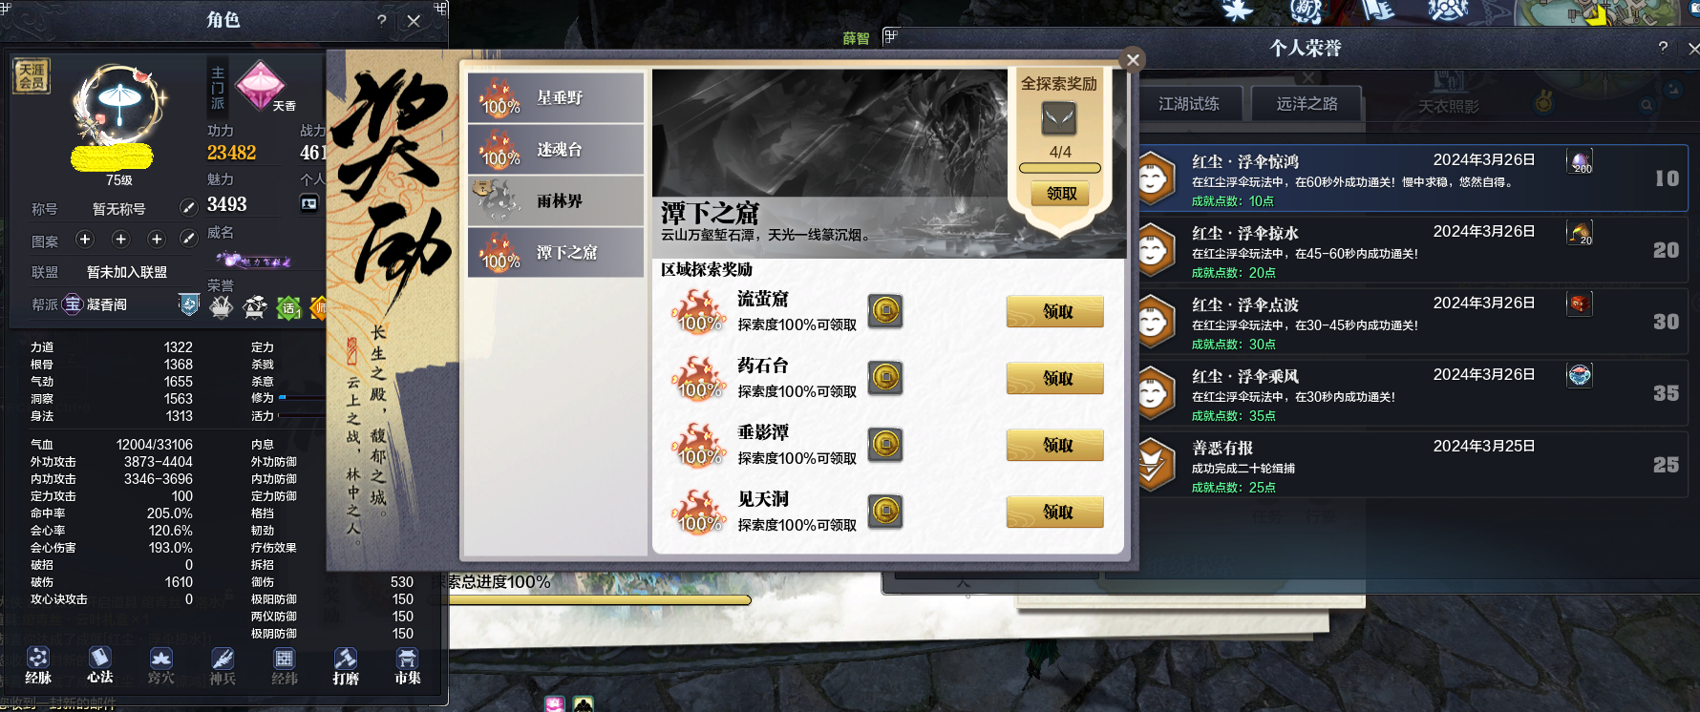Select the 迷魂台 region entry
Image resolution: width=1700 pixels, height=712 pixels.
[x=556, y=149]
